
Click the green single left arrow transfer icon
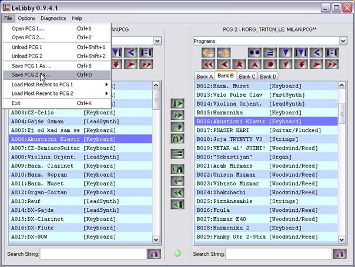(x=177, y=181)
